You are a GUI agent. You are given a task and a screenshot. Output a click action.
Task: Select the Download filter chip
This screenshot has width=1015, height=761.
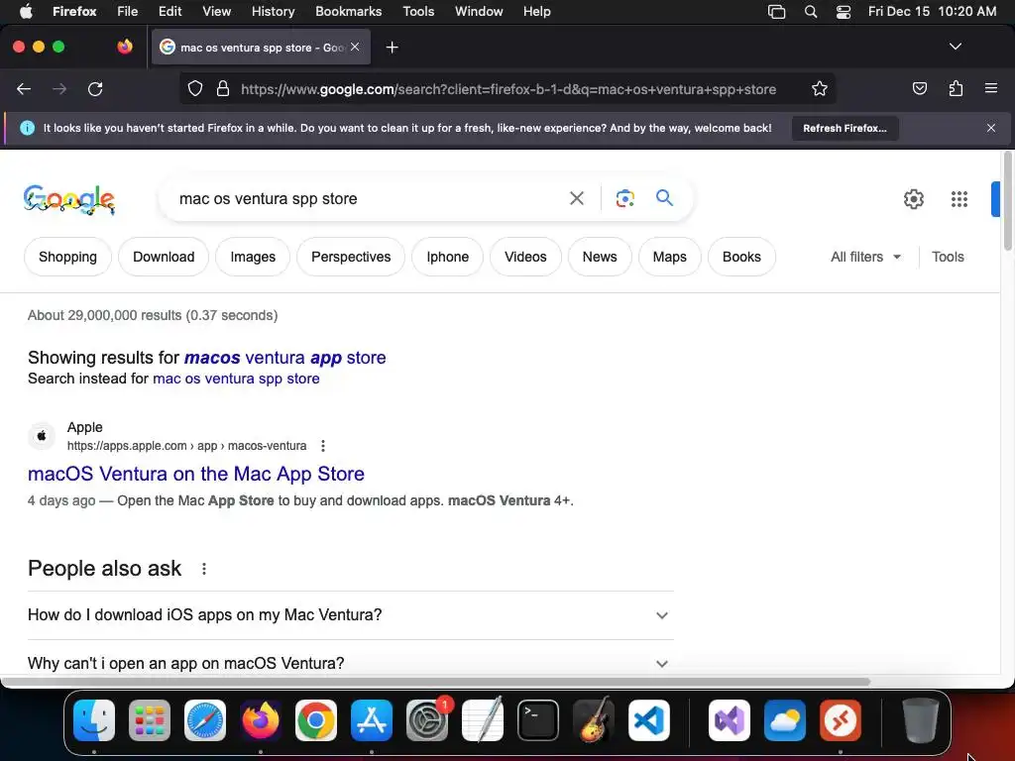pos(164,257)
